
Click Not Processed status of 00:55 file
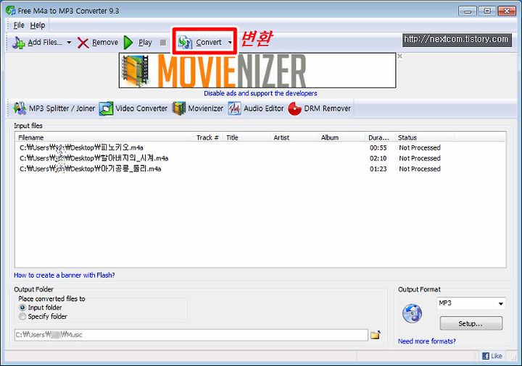[x=420, y=148]
